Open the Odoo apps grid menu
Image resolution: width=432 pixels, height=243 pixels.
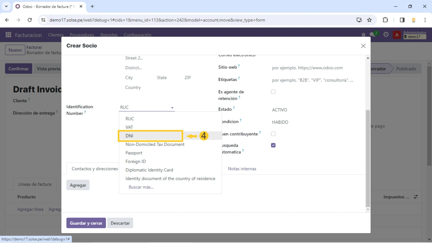click(x=8, y=35)
